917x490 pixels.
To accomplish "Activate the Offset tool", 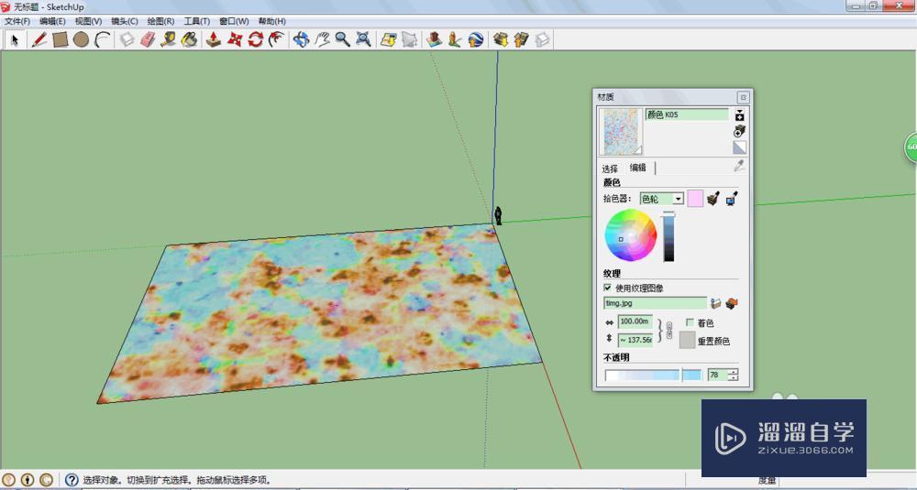I will (277, 39).
